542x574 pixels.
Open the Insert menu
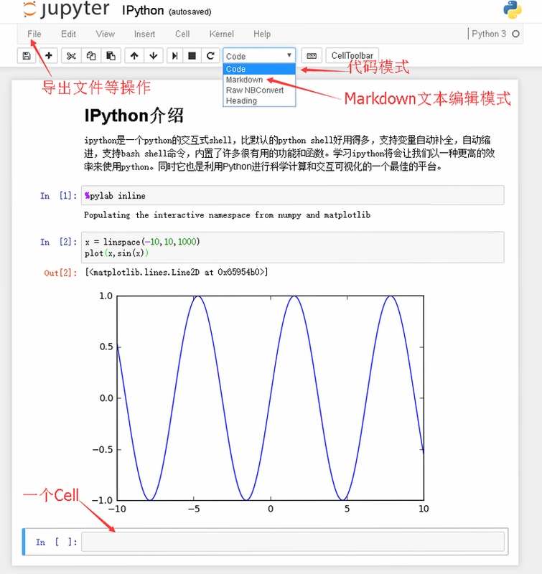click(144, 34)
